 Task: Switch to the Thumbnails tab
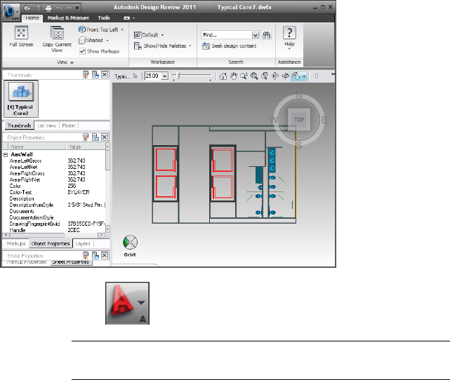pyautogui.click(x=19, y=125)
